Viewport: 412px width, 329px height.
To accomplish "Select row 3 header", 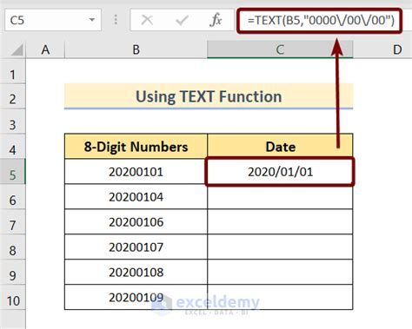I will pos(12,122).
